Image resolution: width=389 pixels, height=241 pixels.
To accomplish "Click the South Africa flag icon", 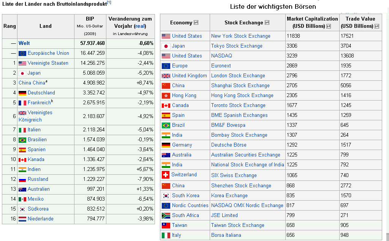I will [166, 215].
